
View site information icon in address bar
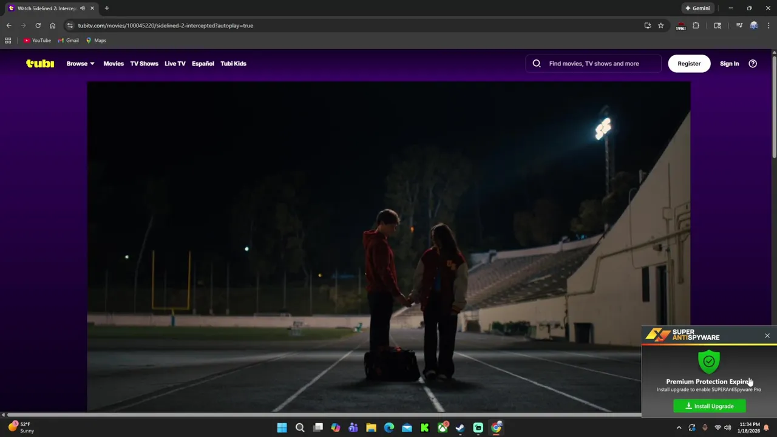pyautogui.click(x=70, y=25)
